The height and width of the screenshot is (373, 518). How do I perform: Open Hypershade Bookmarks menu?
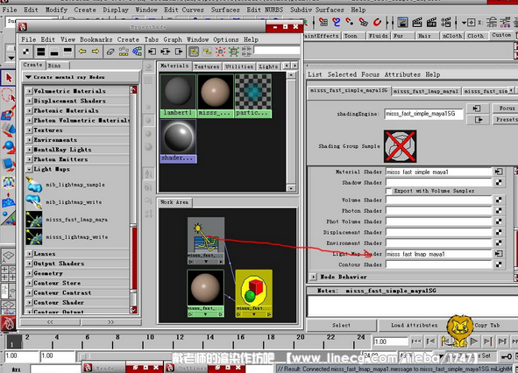pyautogui.click(x=96, y=39)
